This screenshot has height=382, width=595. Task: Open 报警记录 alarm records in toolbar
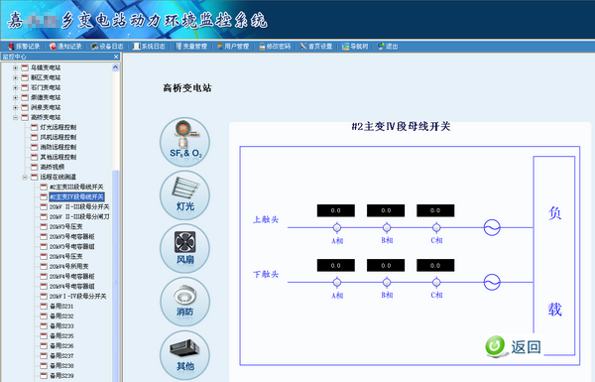click(24, 47)
